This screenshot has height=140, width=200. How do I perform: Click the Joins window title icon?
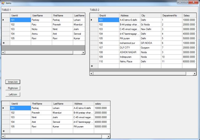pos(3,3)
